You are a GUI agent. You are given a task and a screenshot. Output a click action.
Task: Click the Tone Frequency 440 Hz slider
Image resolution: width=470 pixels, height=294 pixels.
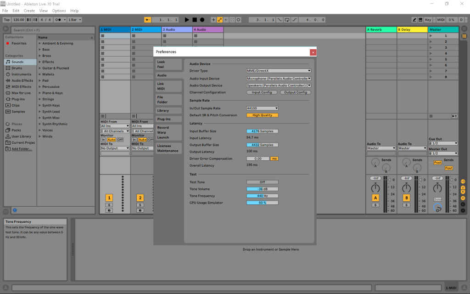tap(262, 196)
